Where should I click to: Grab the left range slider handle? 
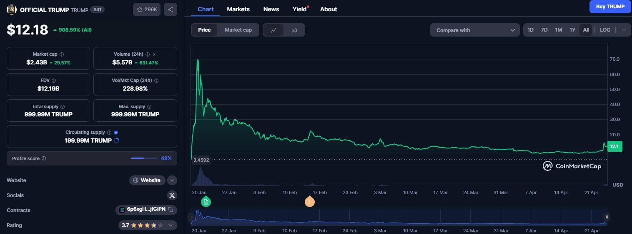tap(191, 217)
